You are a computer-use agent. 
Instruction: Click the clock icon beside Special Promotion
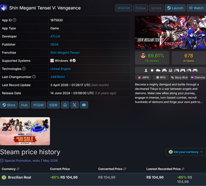point(2,161)
